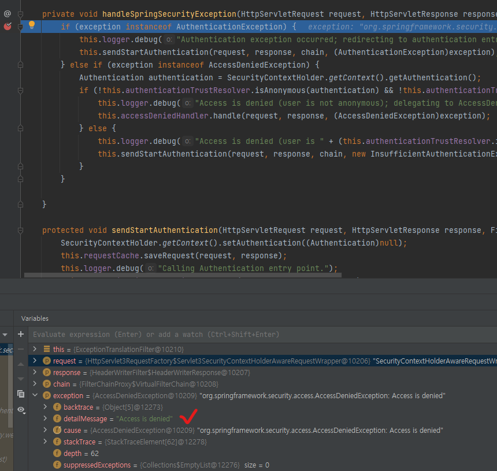Image resolution: width=497 pixels, height=471 pixels.
Task: Click the breakpoint icon on the highlighted line
Action: point(8,27)
